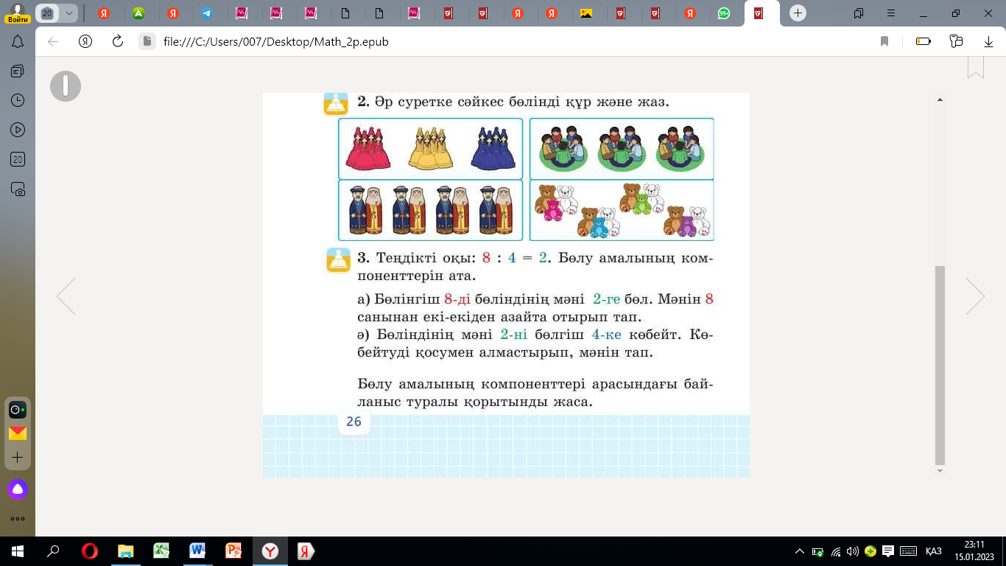Open the black app icon with green dot
This screenshot has height=566, width=1006.
click(x=18, y=410)
